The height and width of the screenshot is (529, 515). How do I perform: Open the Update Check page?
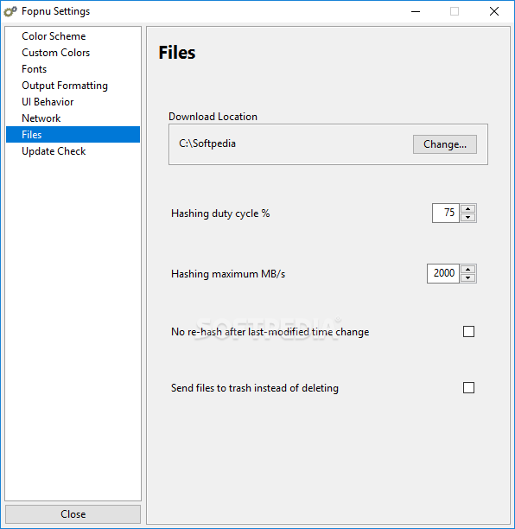point(73,151)
